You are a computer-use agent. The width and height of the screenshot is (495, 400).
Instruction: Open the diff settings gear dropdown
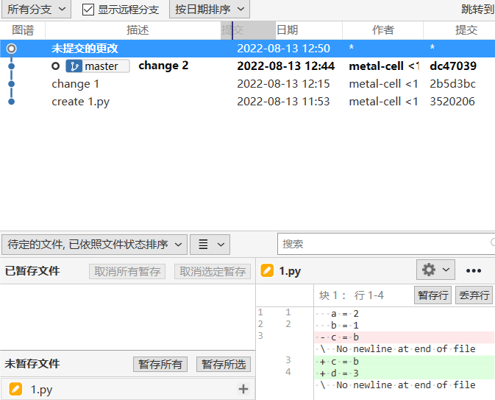pyautogui.click(x=435, y=270)
